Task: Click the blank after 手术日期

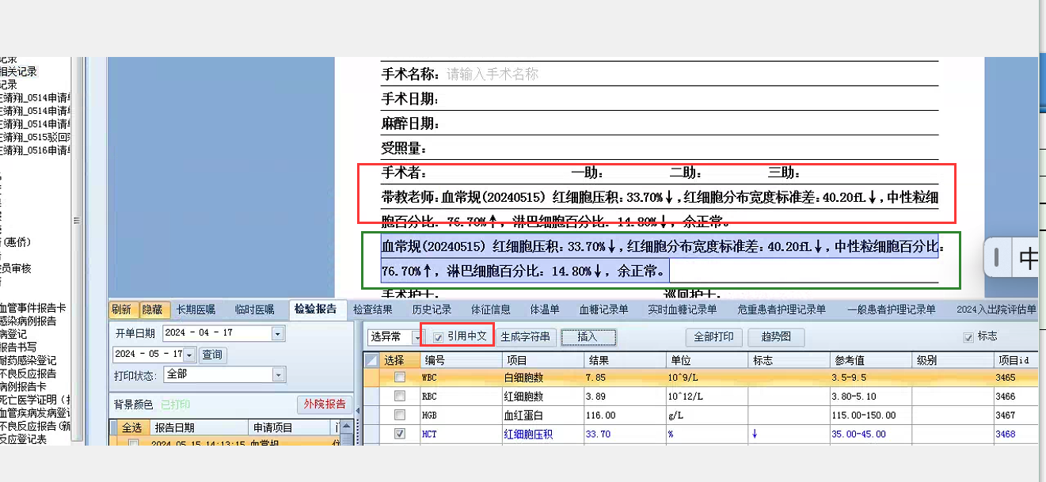Action: [689, 99]
